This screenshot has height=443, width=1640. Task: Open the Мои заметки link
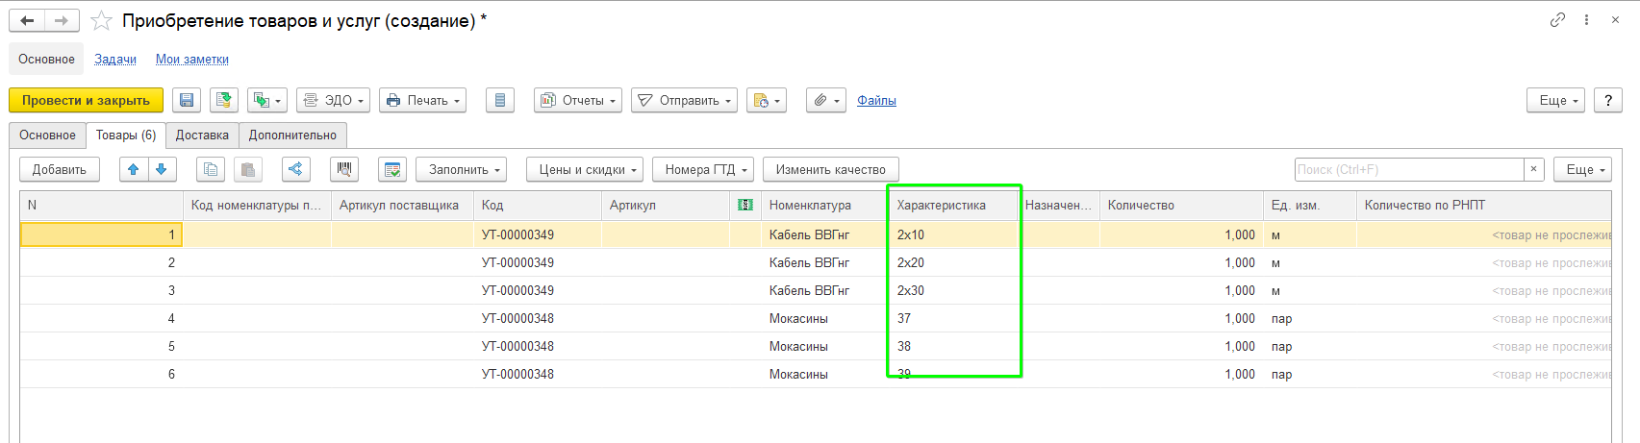(x=192, y=59)
